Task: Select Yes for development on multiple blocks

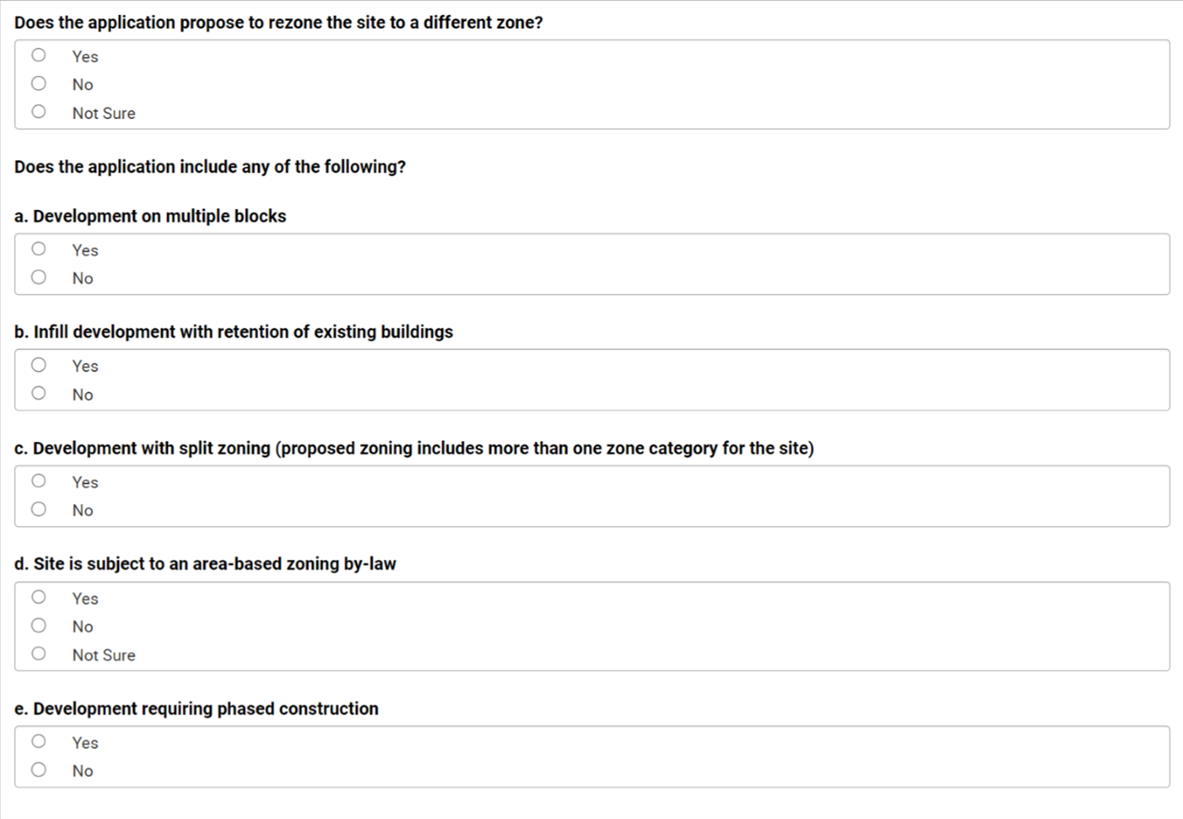Action: click(39, 249)
